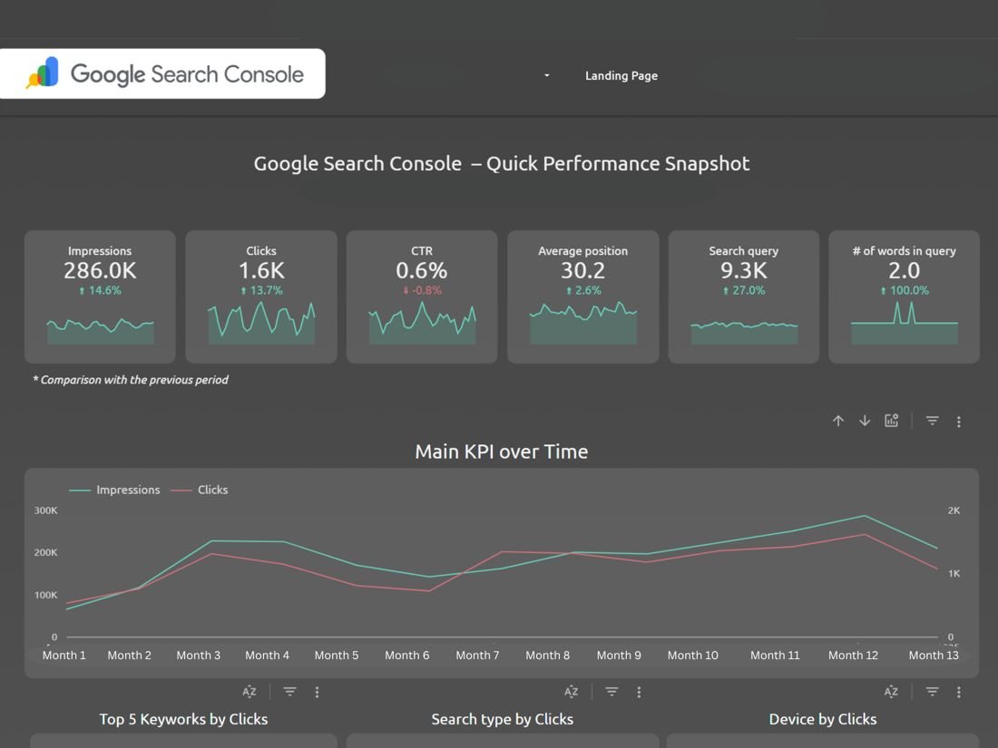Click the CTR sparkline chart
The width and height of the screenshot is (998, 748).
[x=422, y=323]
